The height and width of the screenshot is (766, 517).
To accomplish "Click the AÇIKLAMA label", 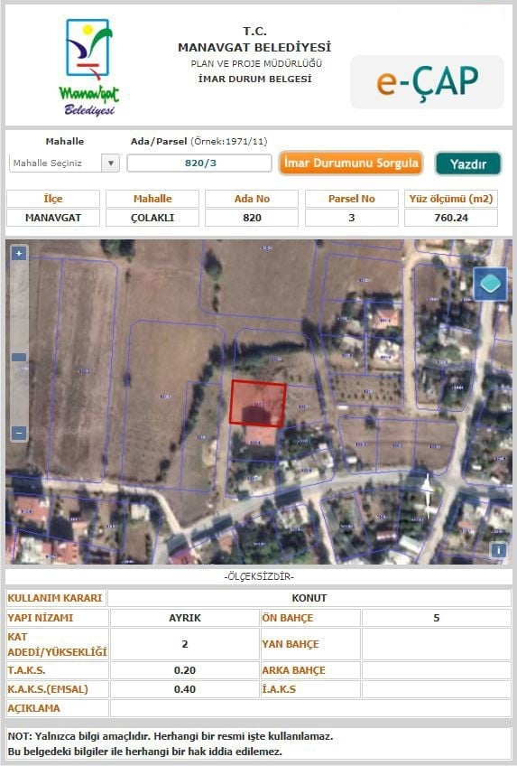I will pos(33,708).
